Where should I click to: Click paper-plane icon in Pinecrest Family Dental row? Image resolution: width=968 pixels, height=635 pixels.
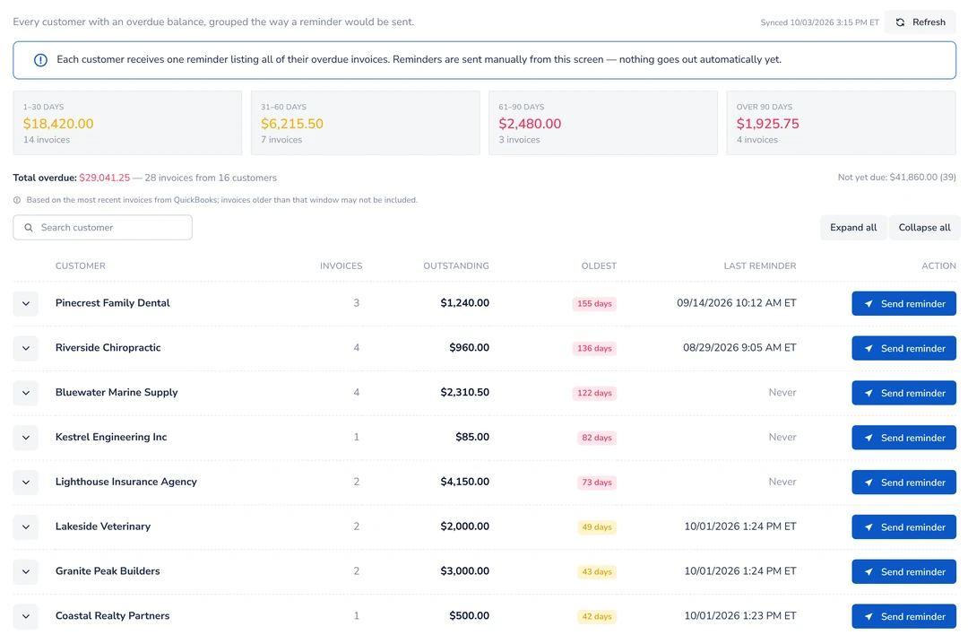(869, 304)
